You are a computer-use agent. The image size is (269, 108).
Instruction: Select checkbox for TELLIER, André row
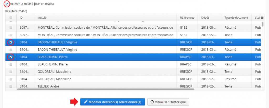pyautogui.click(x=11, y=86)
